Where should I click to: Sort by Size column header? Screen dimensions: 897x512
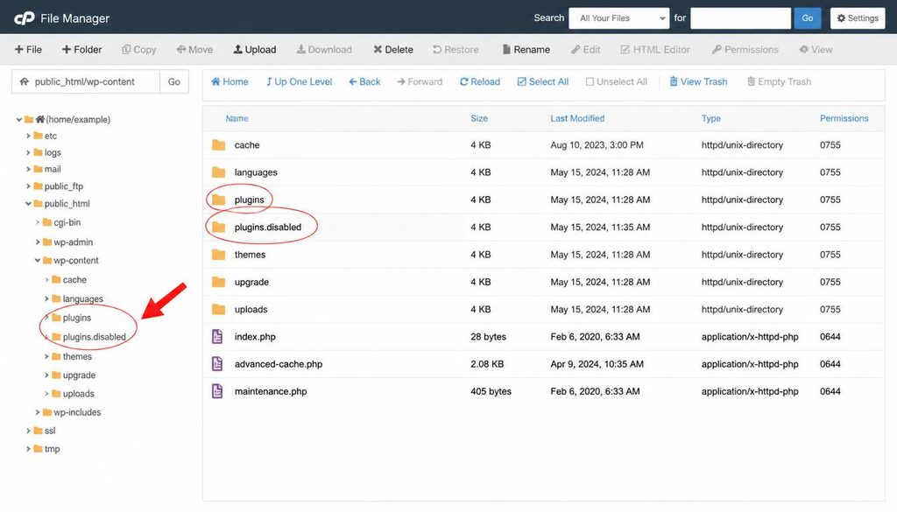[x=479, y=118]
